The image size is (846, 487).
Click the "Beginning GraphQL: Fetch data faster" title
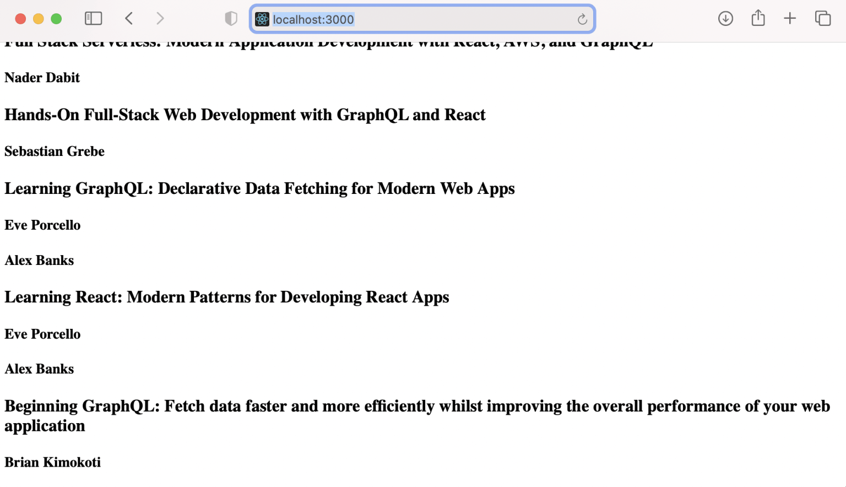tap(417, 416)
